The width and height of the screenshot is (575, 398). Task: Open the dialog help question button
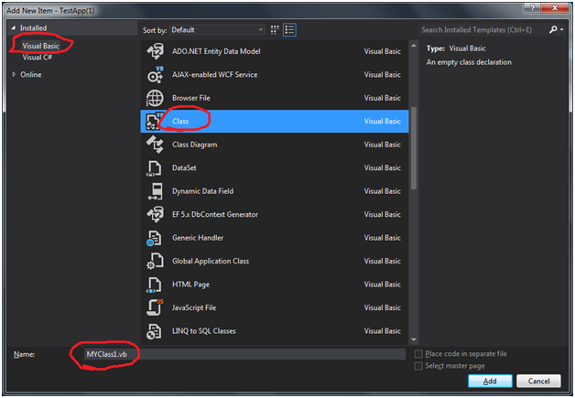click(533, 7)
